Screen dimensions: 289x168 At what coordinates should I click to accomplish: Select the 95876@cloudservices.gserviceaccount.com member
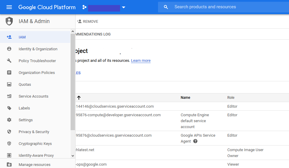(x=114, y=135)
